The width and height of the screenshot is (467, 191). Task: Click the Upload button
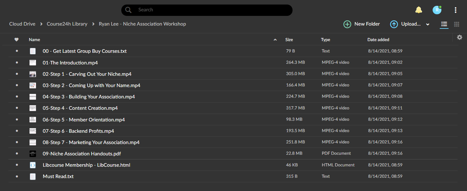coord(405,24)
